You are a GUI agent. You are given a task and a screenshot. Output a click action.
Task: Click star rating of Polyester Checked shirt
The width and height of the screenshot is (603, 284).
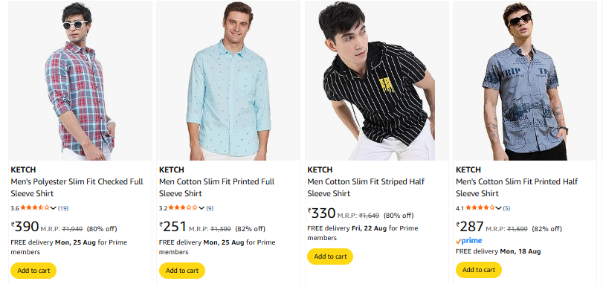35,208
